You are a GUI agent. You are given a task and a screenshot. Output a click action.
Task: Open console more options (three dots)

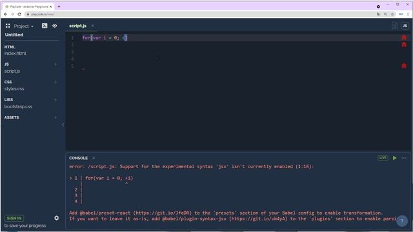click(x=404, y=158)
